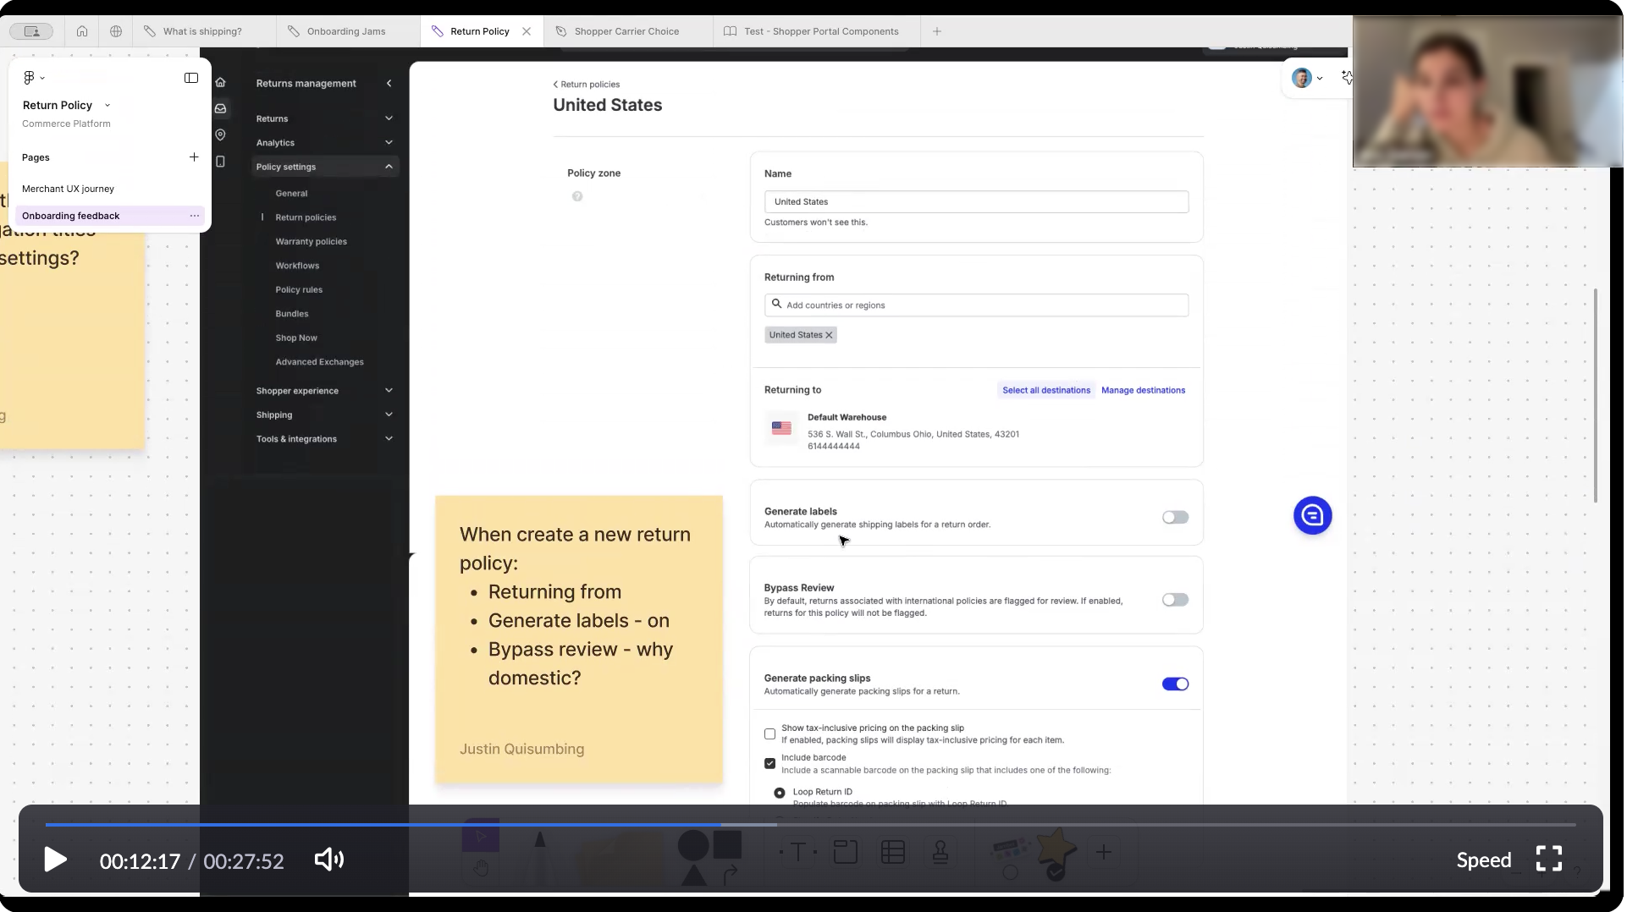Turn on Bypass Review toggle

coord(1174,600)
